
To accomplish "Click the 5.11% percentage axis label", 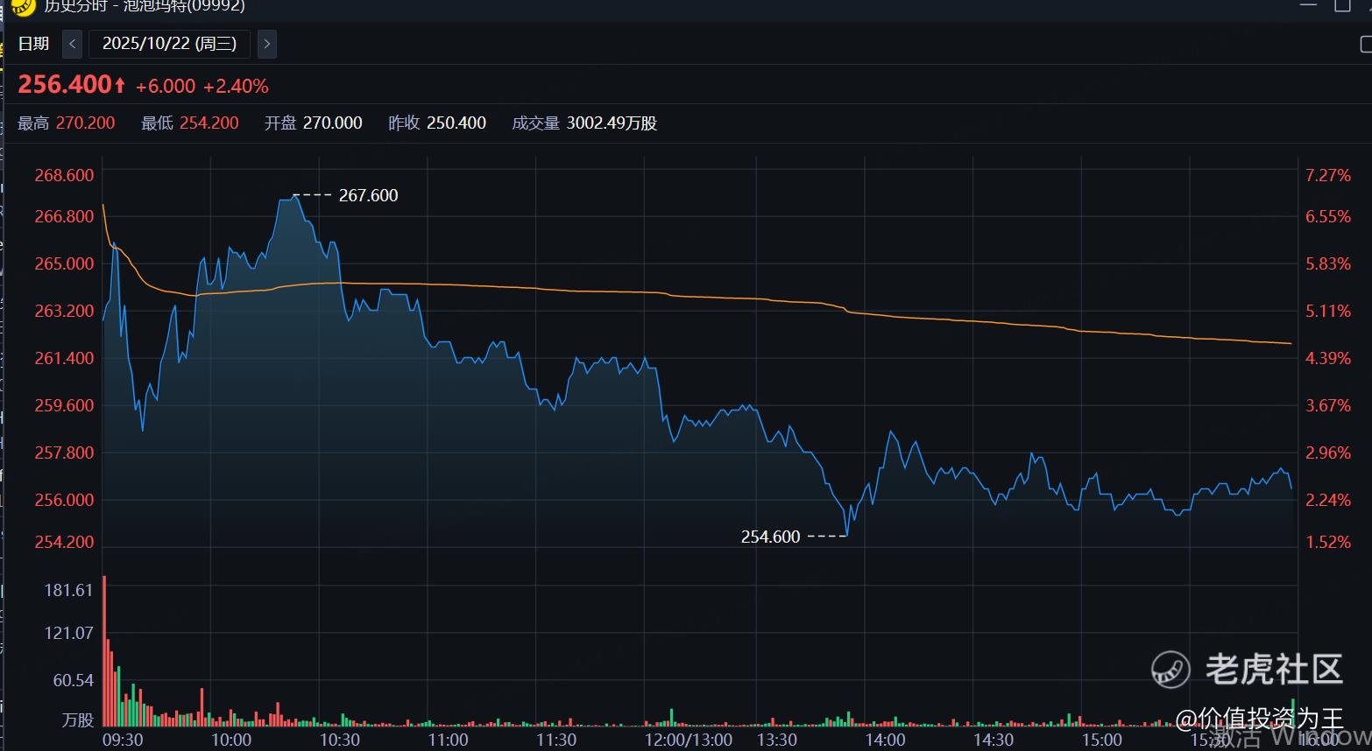I will pyautogui.click(x=1328, y=311).
